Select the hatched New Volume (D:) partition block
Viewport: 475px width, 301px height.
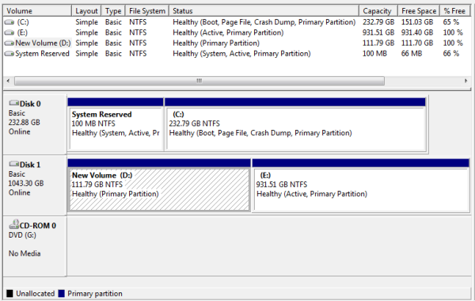point(159,185)
